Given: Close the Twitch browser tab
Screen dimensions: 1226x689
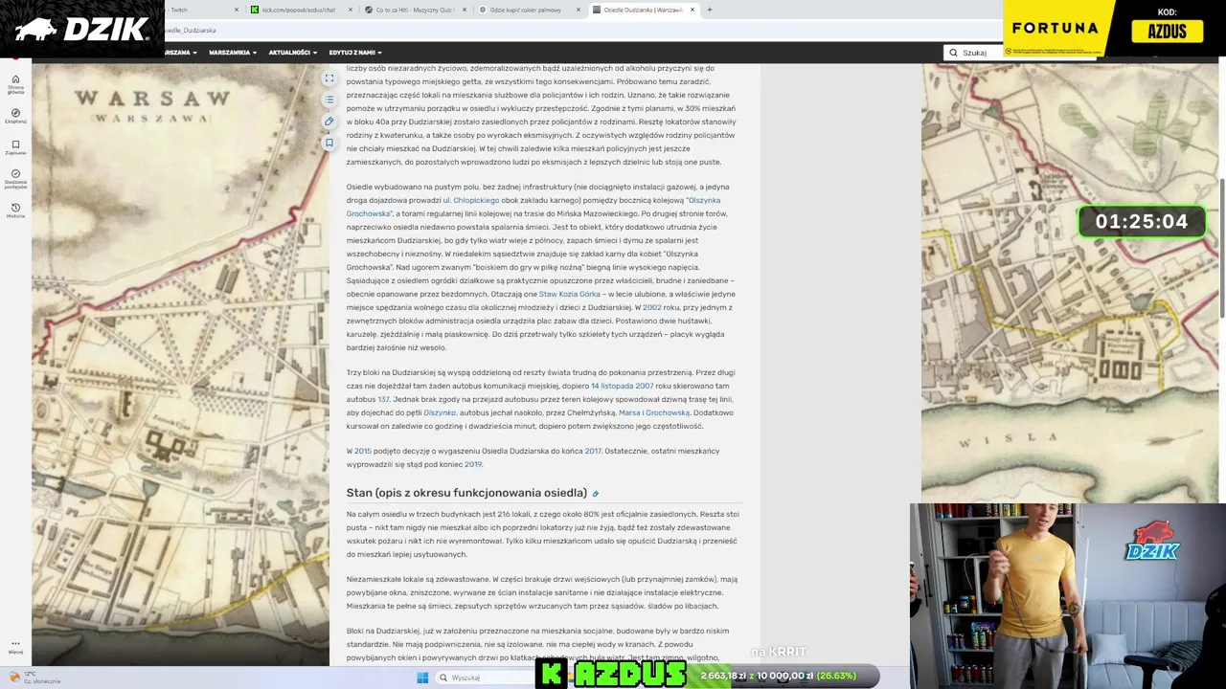Looking at the screenshot, I should point(237,10).
